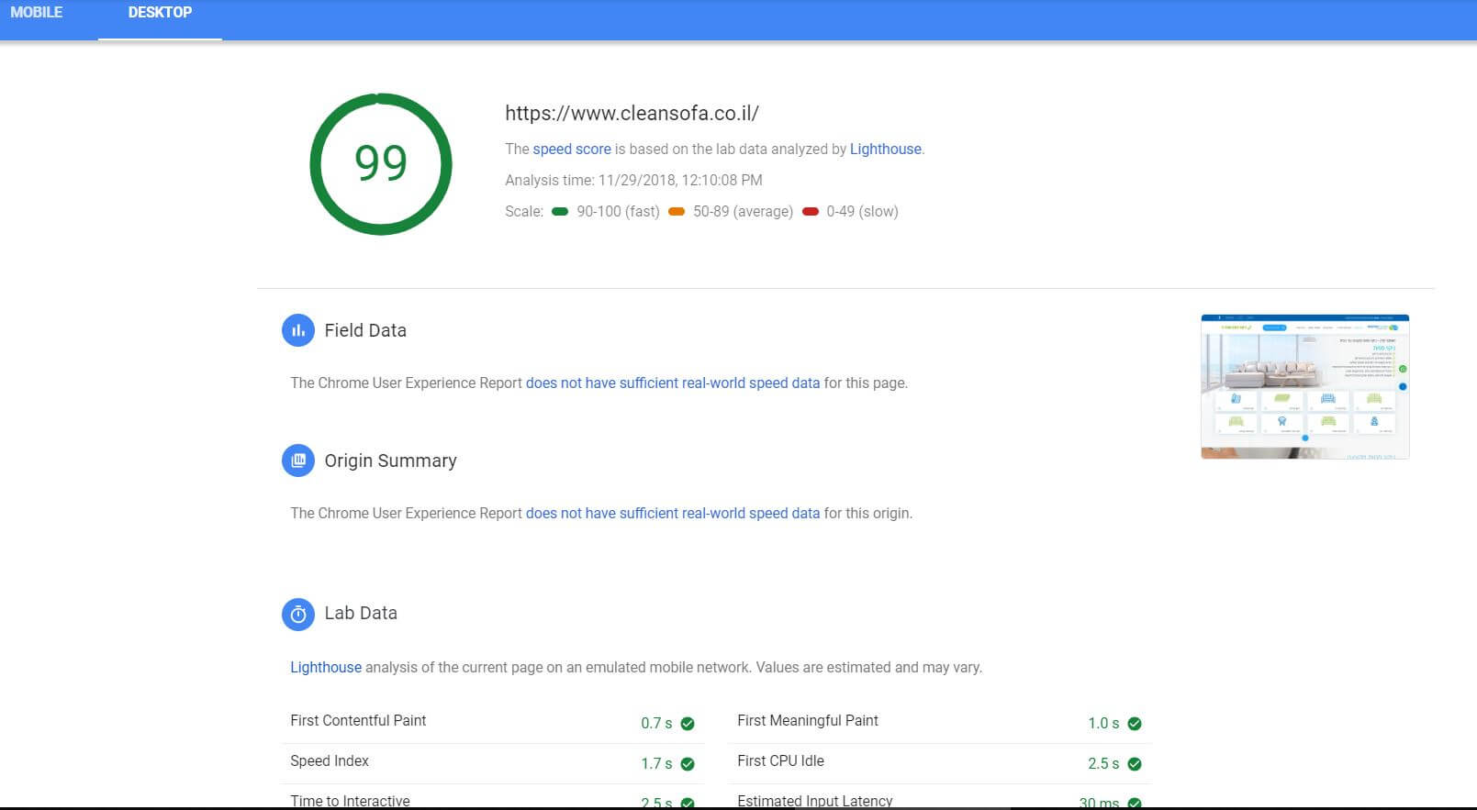Click the 2.5 s First CPU Idle value

click(x=1103, y=764)
